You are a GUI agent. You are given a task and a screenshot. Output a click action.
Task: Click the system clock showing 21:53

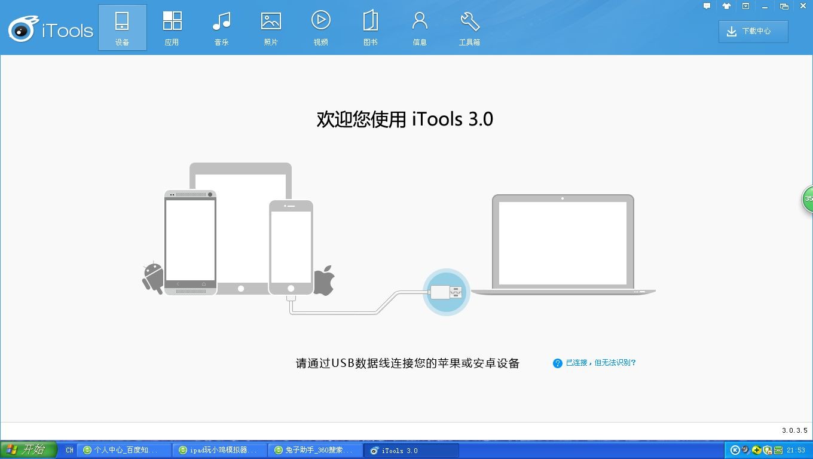click(796, 450)
